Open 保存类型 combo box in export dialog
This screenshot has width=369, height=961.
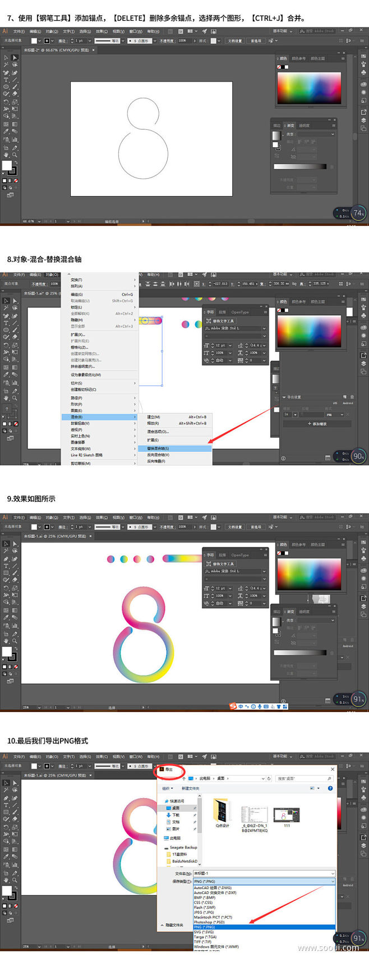pos(264,881)
